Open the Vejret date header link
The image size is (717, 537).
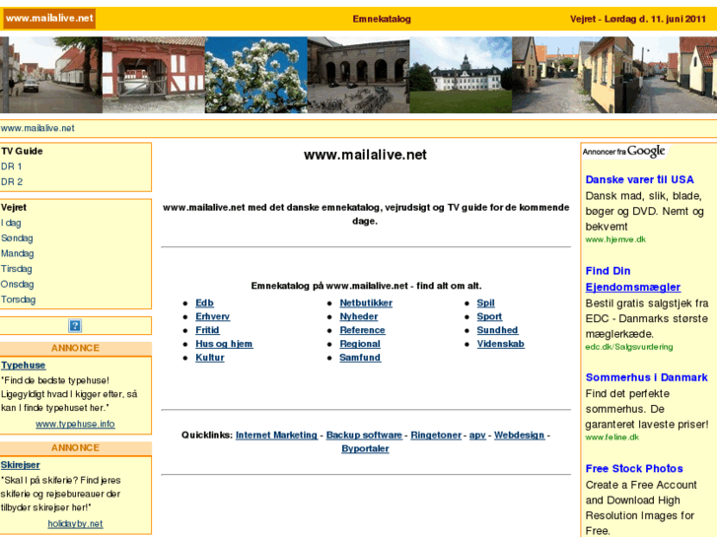tap(638, 19)
